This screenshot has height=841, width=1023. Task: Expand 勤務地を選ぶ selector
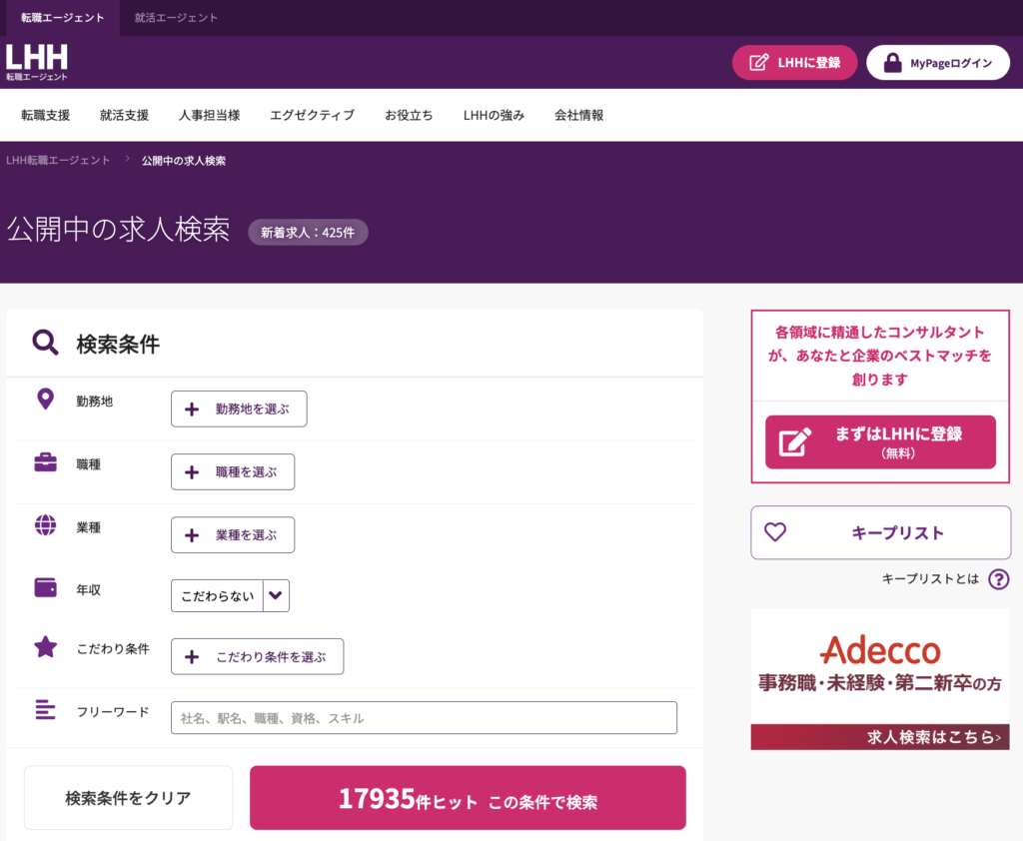click(x=239, y=410)
